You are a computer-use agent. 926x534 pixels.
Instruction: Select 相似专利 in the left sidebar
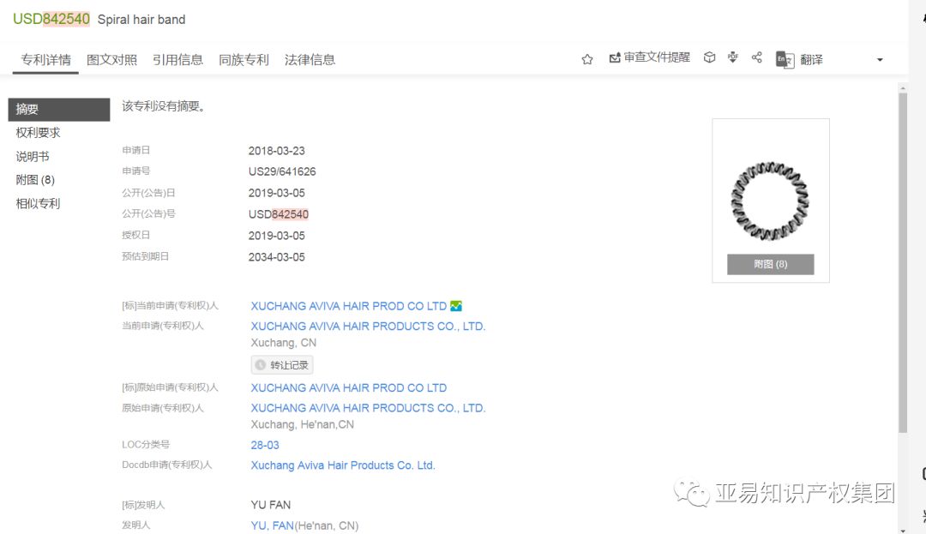pos(38,203)
